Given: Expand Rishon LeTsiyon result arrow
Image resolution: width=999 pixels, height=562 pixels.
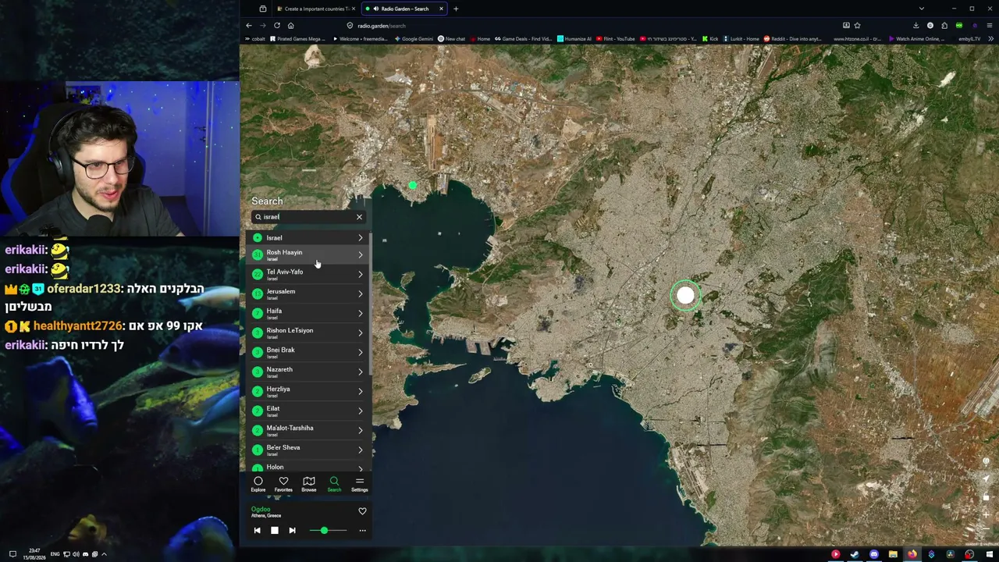Looking at the screenshot, I should [360, 333].
